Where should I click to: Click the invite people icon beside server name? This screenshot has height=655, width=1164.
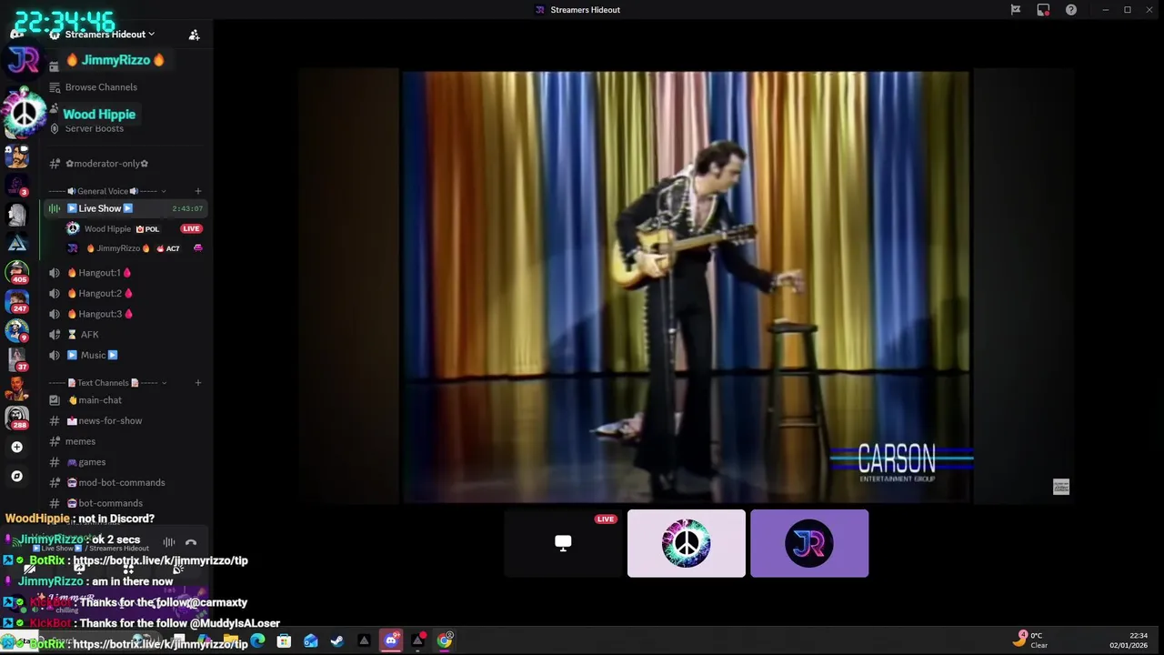pyautogui.click(x=194, y=35)
